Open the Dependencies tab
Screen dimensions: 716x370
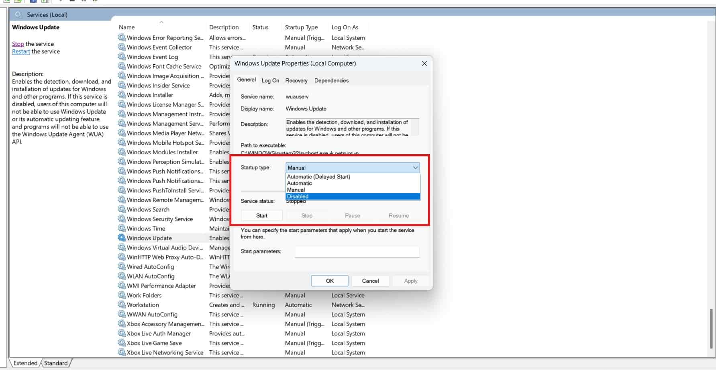pos(331,80)
